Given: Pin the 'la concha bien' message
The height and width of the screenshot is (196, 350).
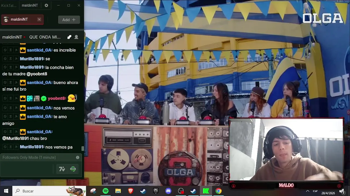Looking at the screenshot, I should coord(16,67).
